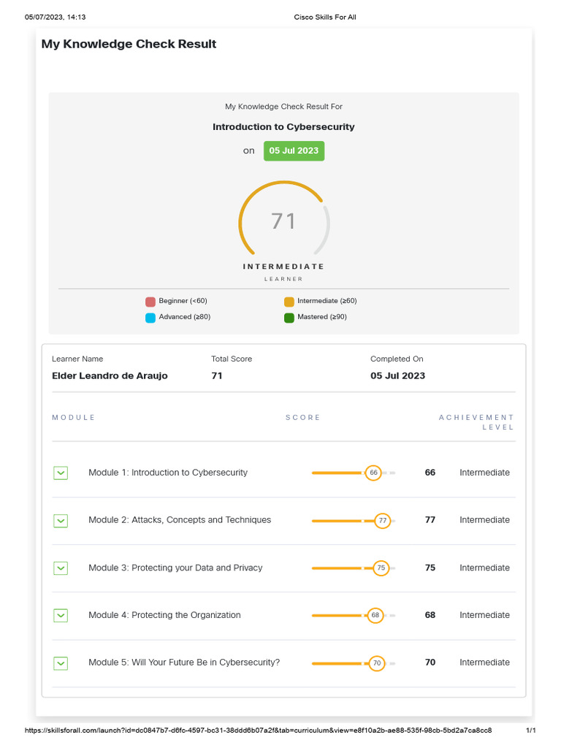Click the orange Intermediate legend swatch
561x748 pixels.
(x=289, y=302)
